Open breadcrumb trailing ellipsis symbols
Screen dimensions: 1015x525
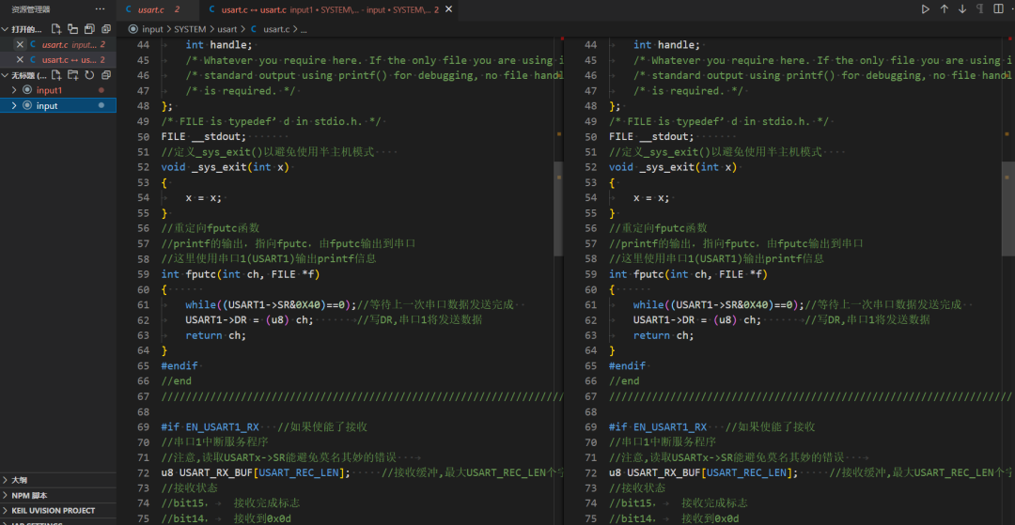304,29
